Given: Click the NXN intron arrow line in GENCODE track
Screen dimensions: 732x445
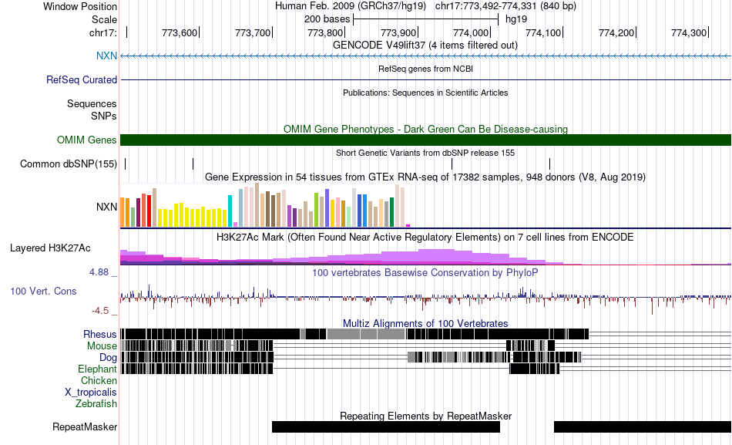Looking at the screenshot, I should (x=426, y=56).
